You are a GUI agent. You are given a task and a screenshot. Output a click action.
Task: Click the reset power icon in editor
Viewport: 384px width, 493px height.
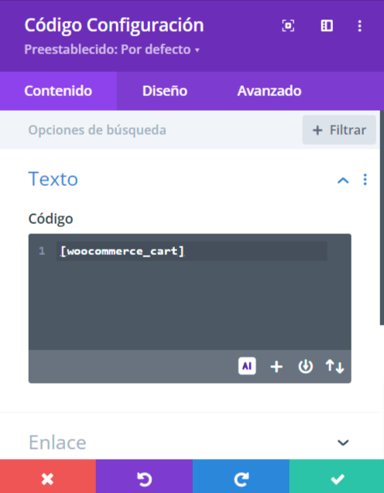click(305, 367)
